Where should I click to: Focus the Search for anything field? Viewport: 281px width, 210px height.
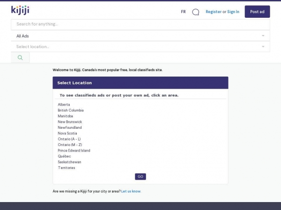(140, 25)
